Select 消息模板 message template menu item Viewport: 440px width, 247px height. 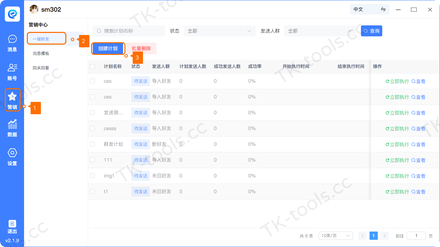click(x=41, y=54)
